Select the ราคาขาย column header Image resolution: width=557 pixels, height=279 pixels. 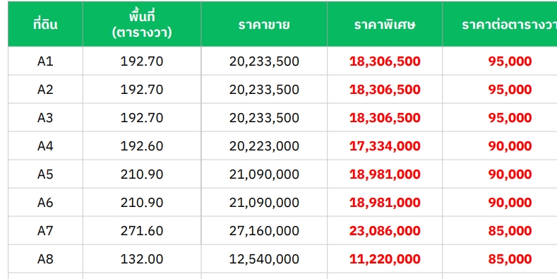(264, 24)
